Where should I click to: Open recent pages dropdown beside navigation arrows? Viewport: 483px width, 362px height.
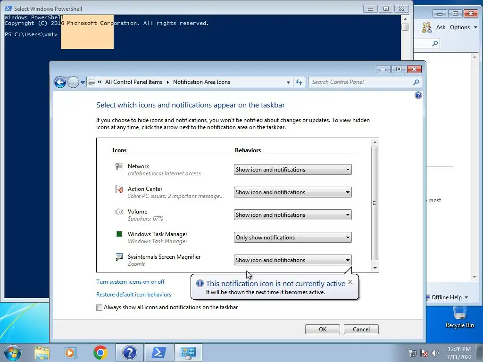click(x=83, y=82)
